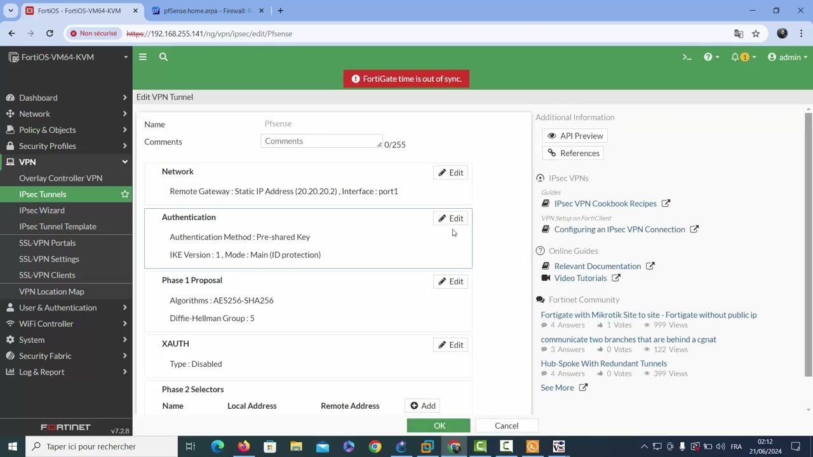Go back in browser history
The height and width of the screenshot is (457, 813).
click(11, 34)
